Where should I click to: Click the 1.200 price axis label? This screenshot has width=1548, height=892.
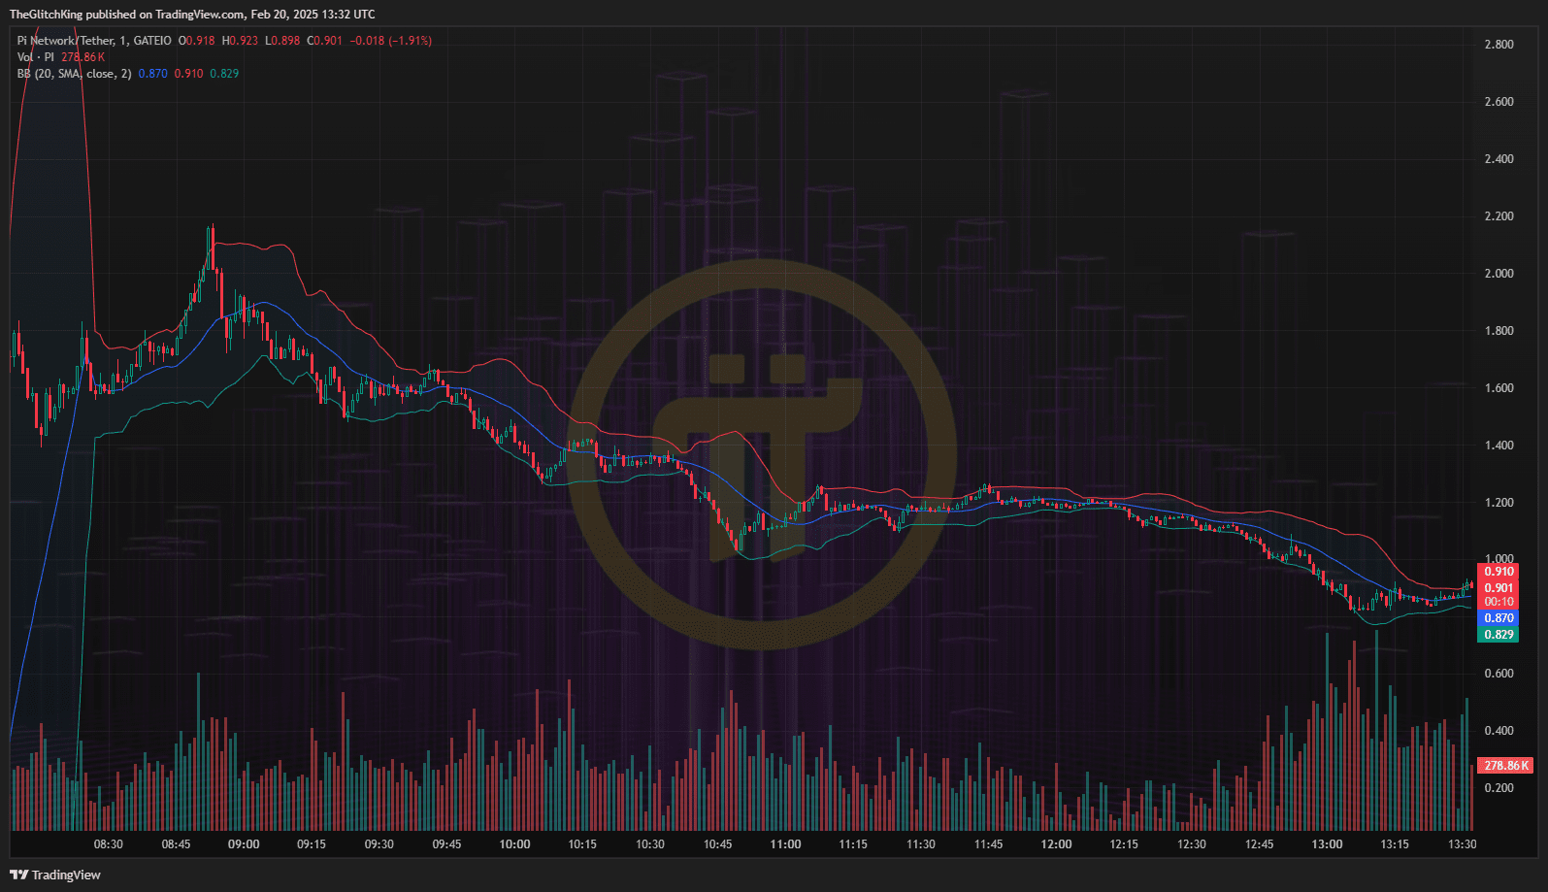[1499, 503]
